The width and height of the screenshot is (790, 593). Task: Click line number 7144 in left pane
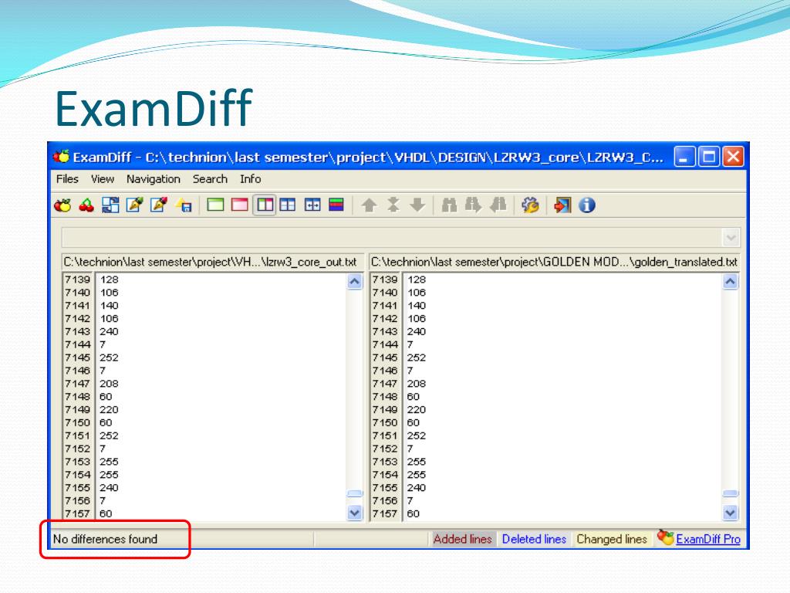click(78, 344)
